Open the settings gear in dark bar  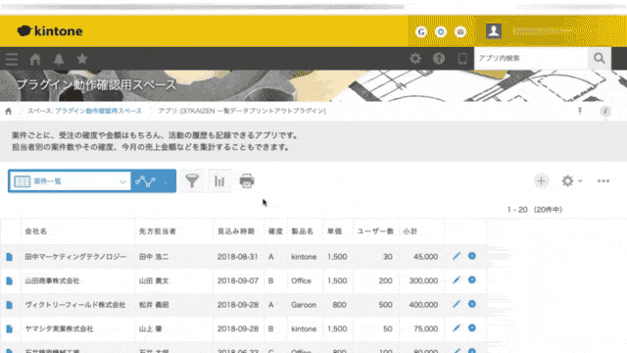tap(415, 59)
